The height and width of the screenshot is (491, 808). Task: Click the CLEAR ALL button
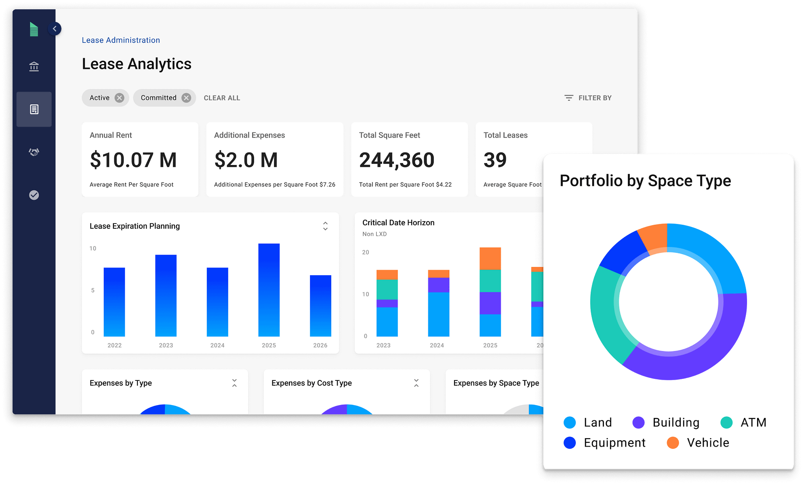[222, 98]
